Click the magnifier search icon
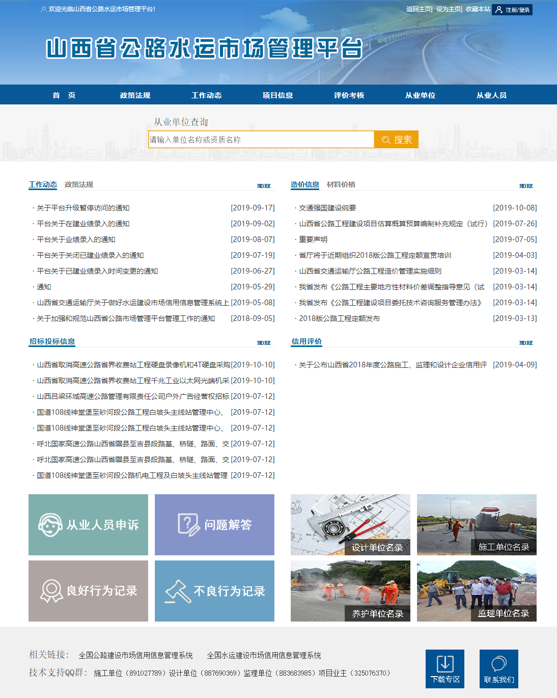This screenshot has width=557, height=698. click(x=386, y=139)
